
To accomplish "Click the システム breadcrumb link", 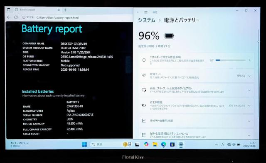I will [x=147, y=20].
